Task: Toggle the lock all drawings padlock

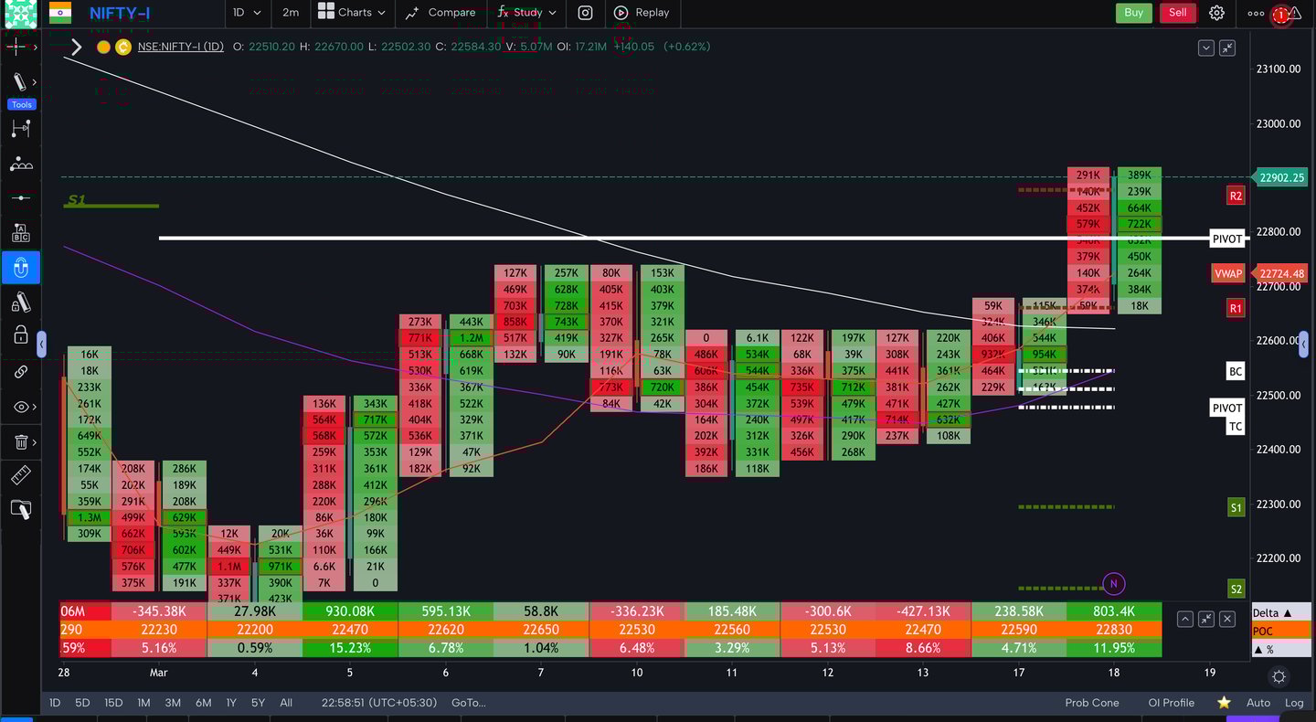Action: pos(20,335)
